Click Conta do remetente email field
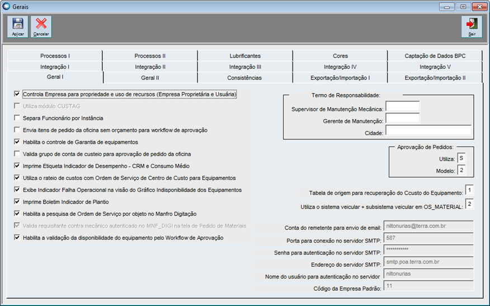Screen dimensions: 490x306 pyautogui.click(x=428, y=225)
